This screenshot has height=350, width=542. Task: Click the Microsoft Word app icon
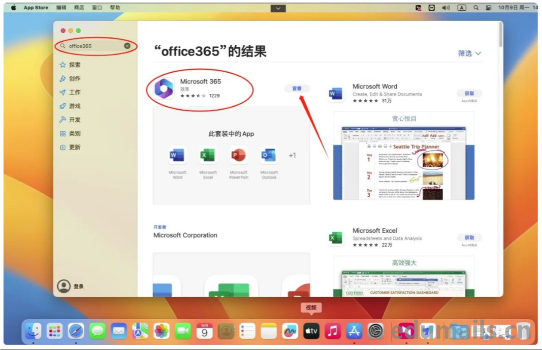tap(336, 93)
